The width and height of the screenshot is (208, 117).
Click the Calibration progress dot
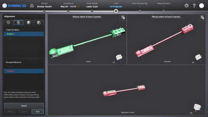(68, 11)
